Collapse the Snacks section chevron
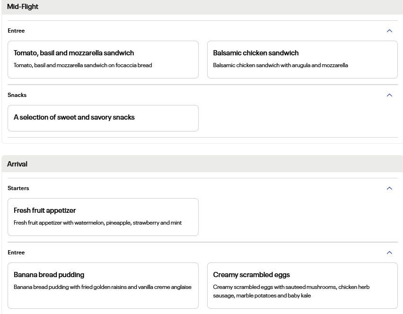The width and height of the screenshot is (403, 314). click(x=389, y=95)
